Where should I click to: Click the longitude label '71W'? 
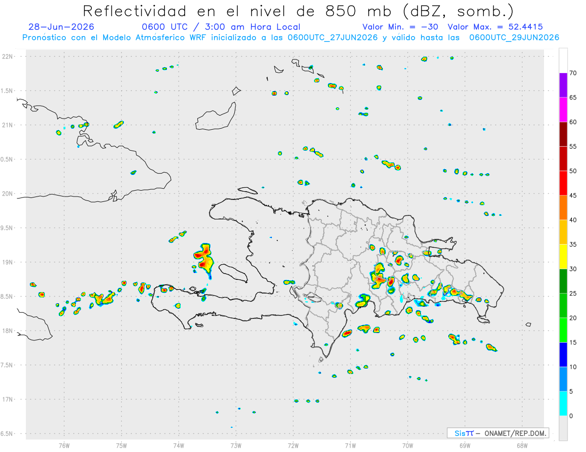pyautogui.click(x=350, y=445)
